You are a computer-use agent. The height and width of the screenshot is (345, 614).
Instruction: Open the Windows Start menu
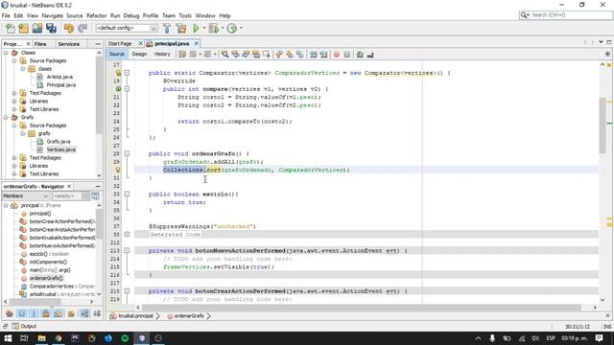(8, 338)
